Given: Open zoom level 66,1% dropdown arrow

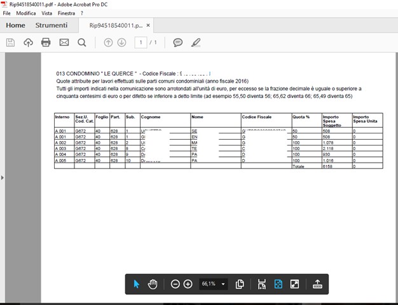Looking at the screenshot, I should 223,284.
